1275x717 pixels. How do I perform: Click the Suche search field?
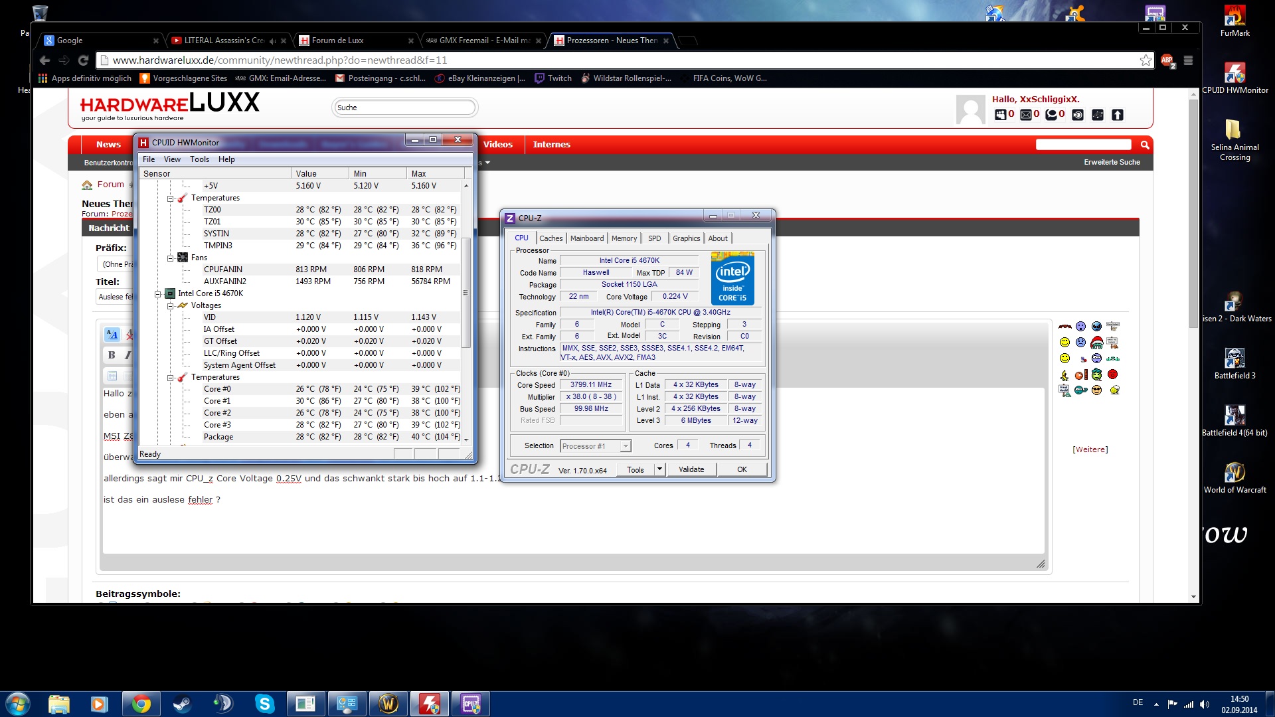[404, 108]
